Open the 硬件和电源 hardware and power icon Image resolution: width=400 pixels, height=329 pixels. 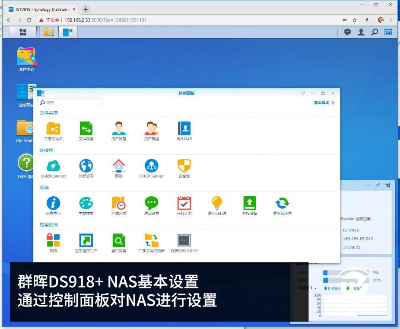pos(217,206)
